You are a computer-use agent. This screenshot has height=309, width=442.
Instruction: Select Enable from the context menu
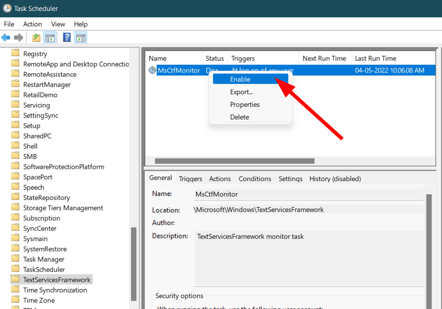click(x=240, y=79)
